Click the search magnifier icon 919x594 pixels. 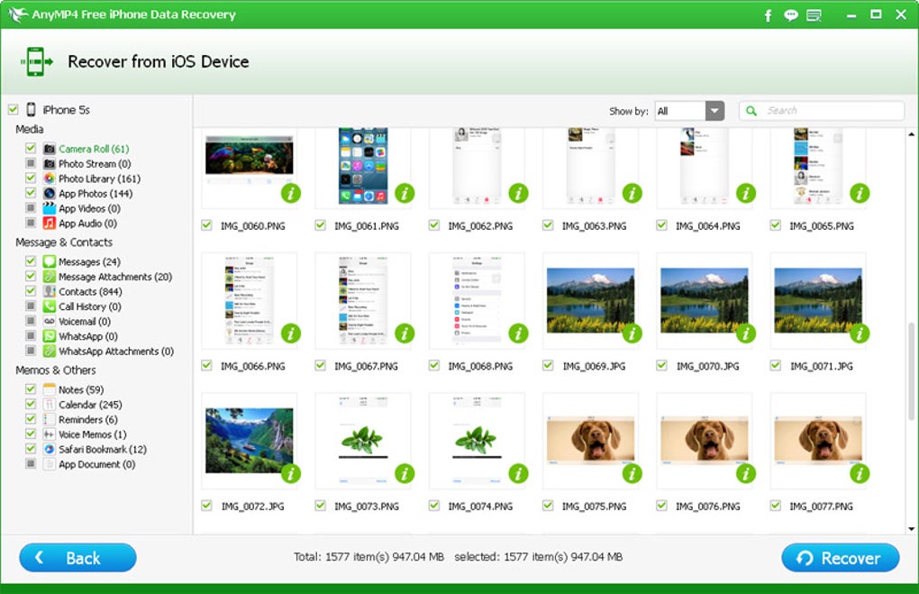tap(751, 110)
